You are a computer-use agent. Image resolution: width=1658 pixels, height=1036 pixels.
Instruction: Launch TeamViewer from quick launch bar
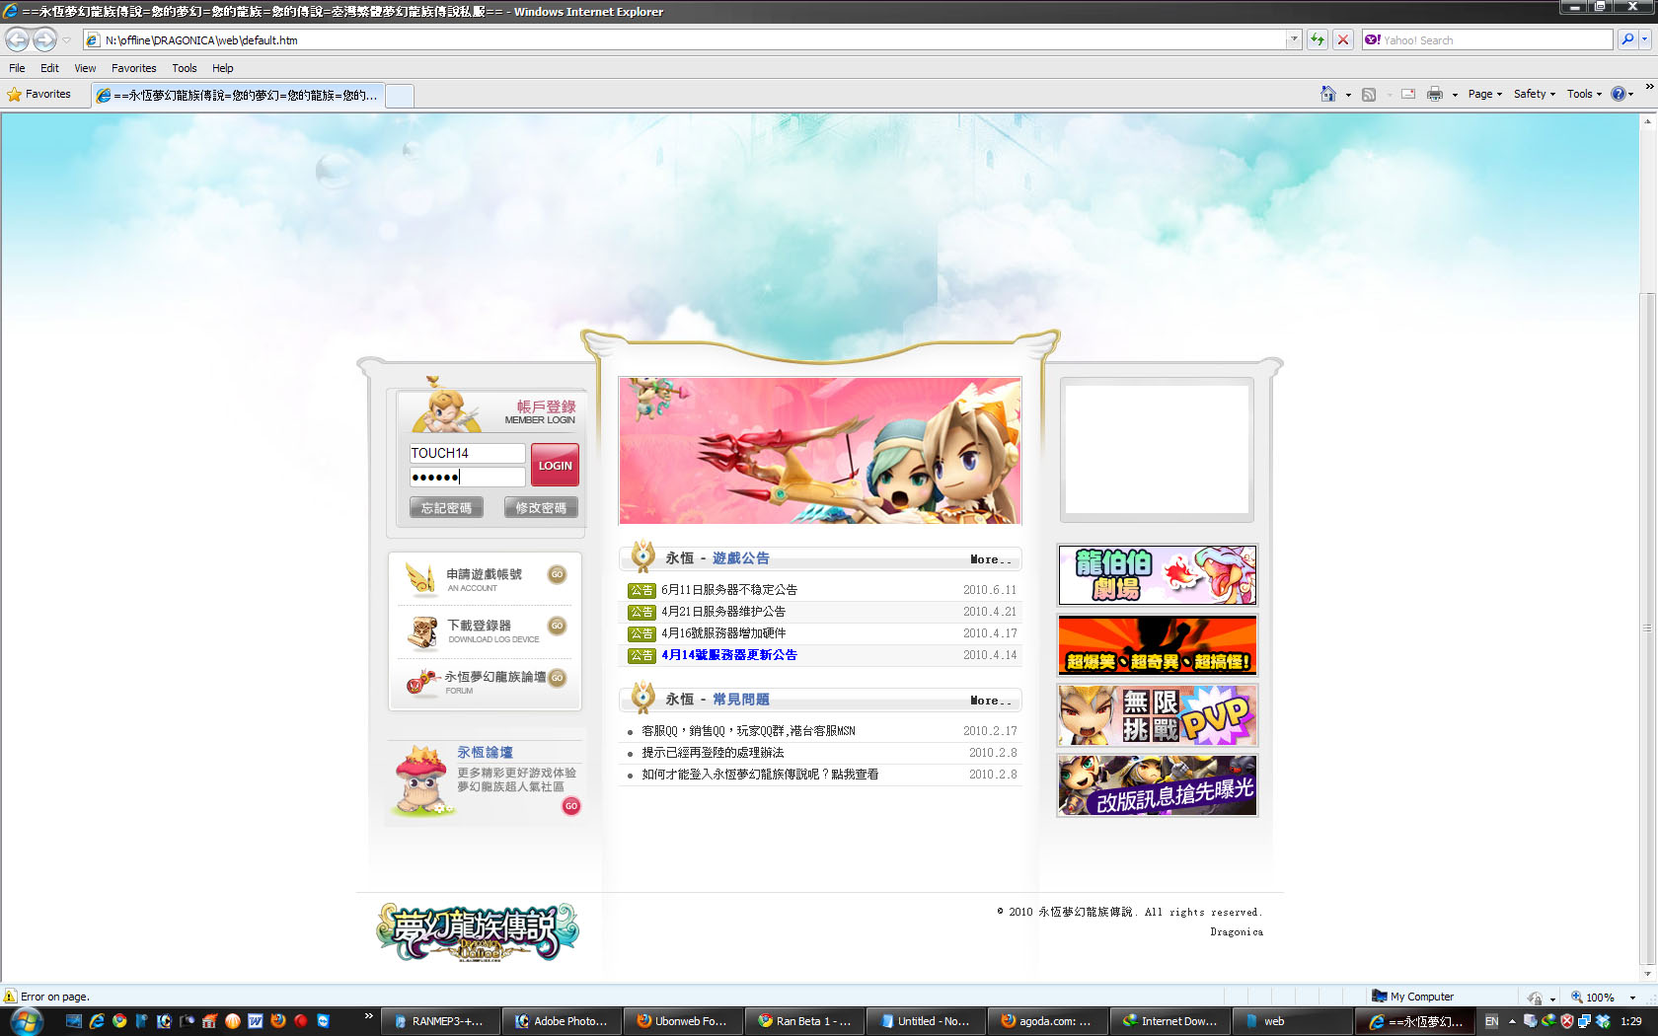pyautogui.click(x=323, y=1021)
